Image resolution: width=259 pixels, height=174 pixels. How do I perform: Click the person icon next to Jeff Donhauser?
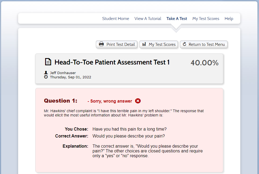[x=46, y=73]
